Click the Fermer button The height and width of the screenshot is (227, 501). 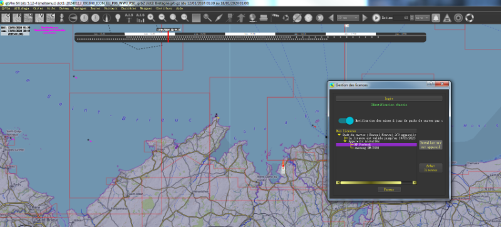point(389,189)
